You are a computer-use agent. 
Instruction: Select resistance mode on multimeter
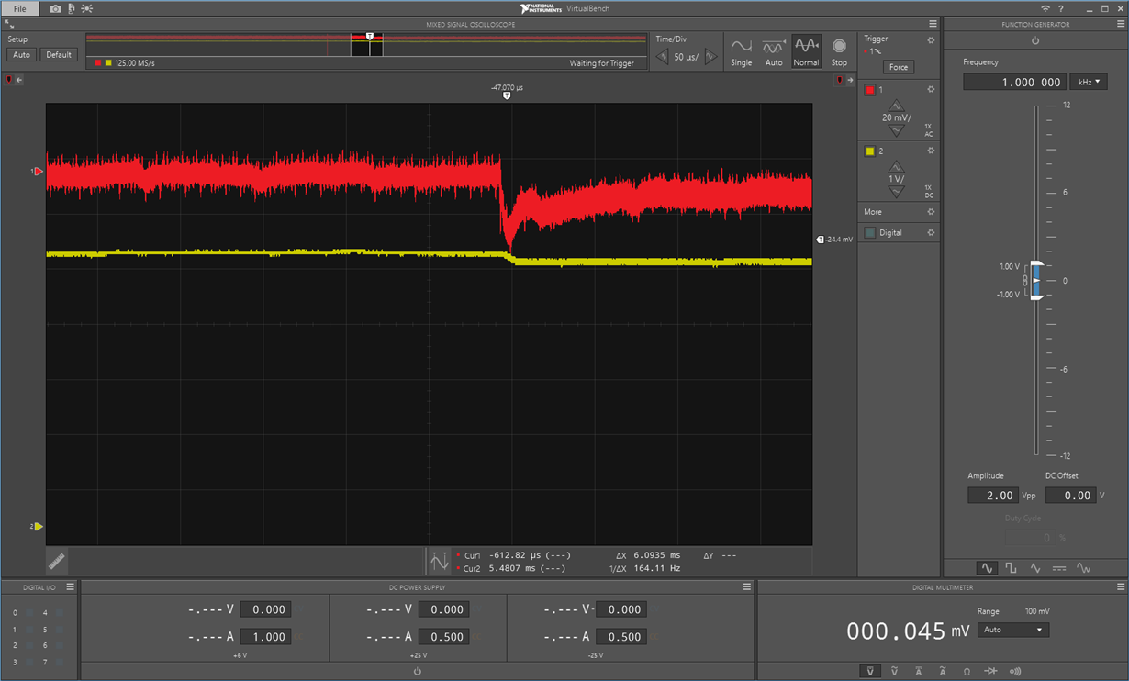coord(967,671)
